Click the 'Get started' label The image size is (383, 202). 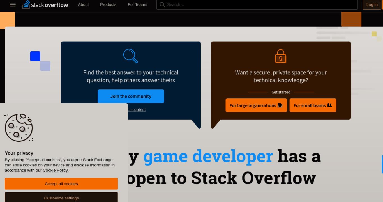coord(281,92)
